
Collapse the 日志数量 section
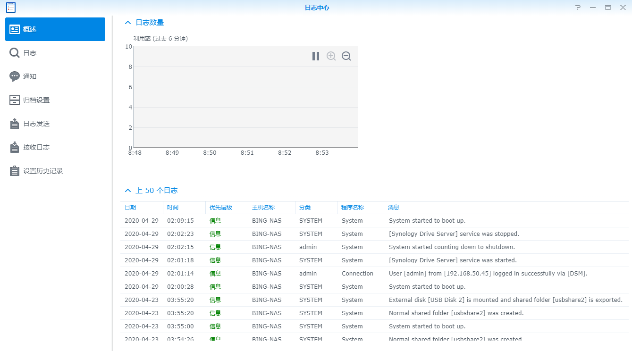pos(127,22)
